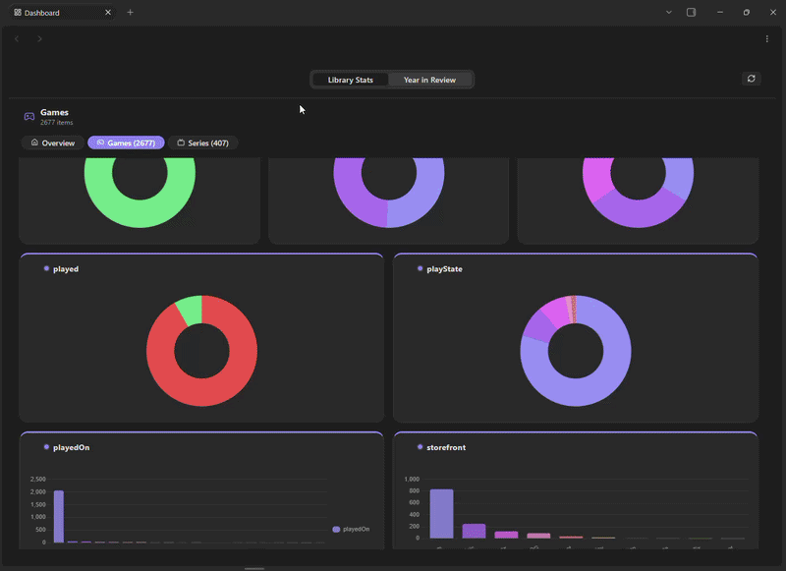Navigate forward with the right arrow
The height and width of the screenshot is (571, 786).
tap(39, 38)
